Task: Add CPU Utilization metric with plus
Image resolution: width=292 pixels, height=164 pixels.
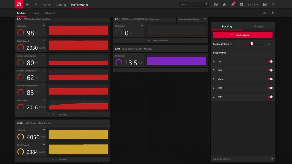Action: pyautogui.click(x=142, y=25)
